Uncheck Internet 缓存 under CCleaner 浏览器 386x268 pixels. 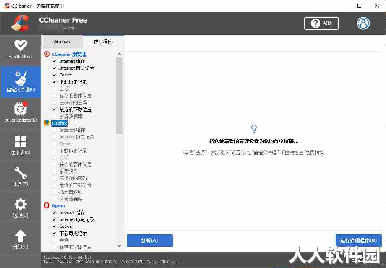click(x=54, y=61)
